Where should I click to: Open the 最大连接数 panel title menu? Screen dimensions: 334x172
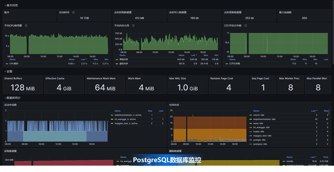coord(285,12)
